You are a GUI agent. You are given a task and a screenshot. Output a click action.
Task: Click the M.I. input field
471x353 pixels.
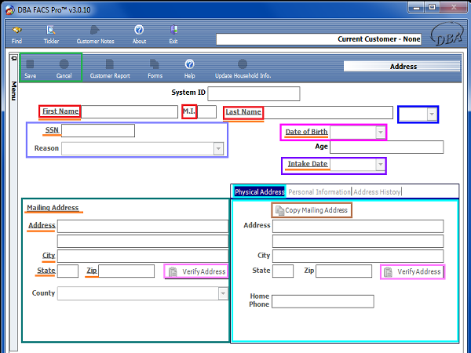click(206, 111)
